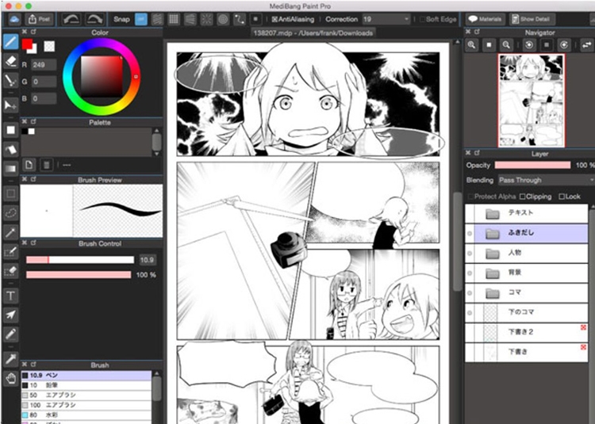The image size is (595, 424).
Task: Enable circle snap
Action: (x=223, y=19)
